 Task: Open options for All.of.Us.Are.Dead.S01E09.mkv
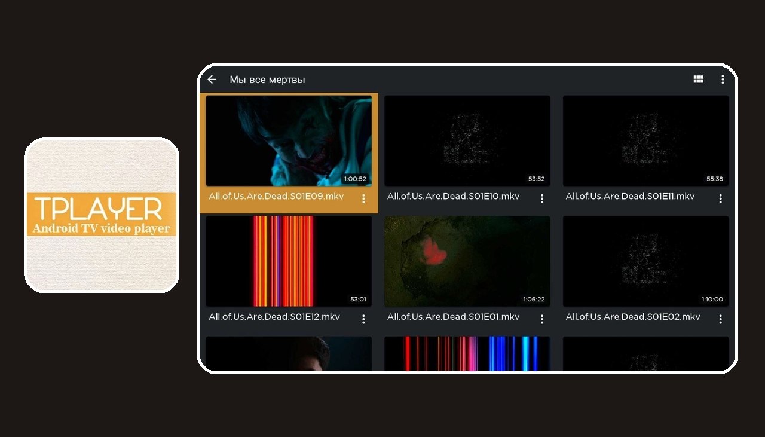[363, 198]
